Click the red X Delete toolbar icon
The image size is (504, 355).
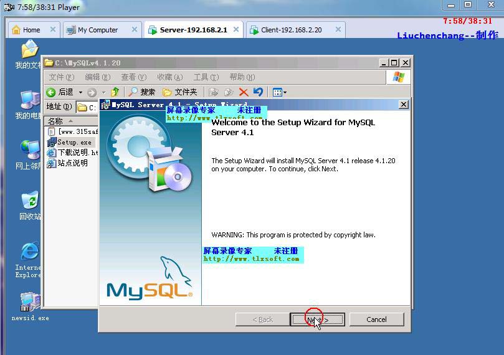click(x=244, y=93)
